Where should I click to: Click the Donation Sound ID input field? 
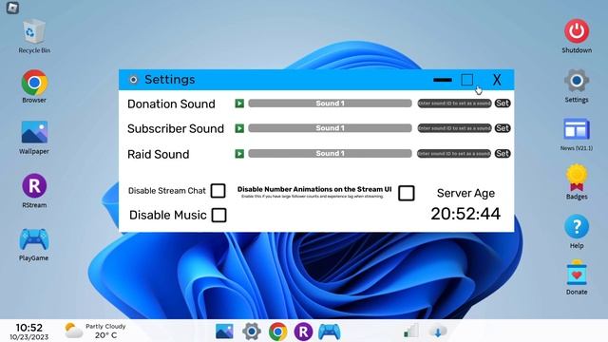[454, 104]
